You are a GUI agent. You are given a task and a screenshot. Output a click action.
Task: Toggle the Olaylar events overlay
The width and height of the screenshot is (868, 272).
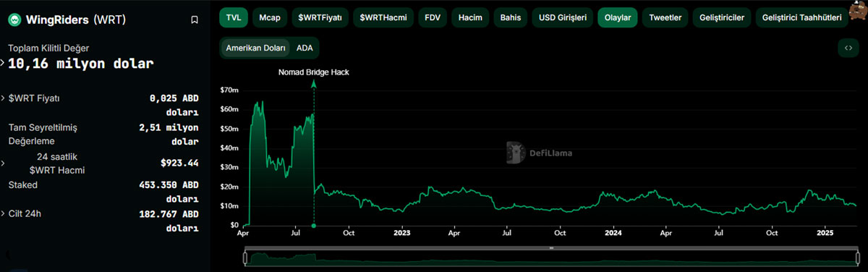coord(617,17)
